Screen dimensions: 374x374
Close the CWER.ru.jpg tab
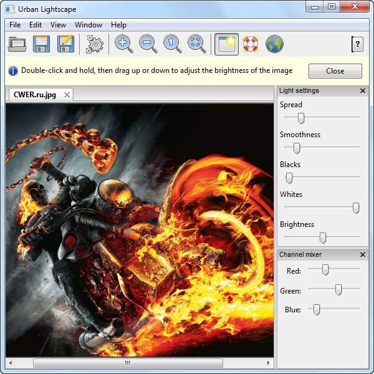pos(67,95)
